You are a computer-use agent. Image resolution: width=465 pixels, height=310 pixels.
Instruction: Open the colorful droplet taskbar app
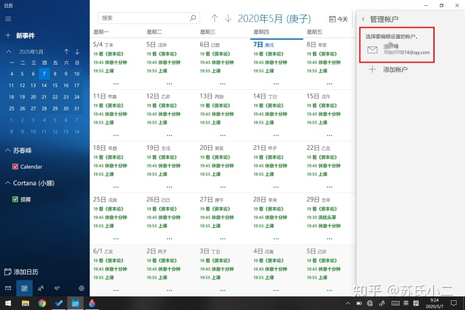tap(92, 303)
